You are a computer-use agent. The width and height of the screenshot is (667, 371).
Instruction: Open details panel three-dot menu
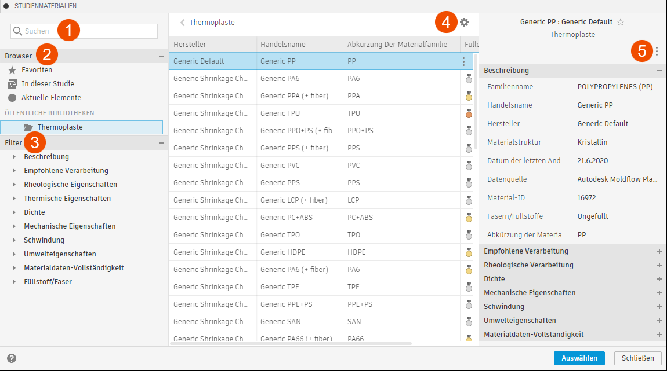(657, 52)
